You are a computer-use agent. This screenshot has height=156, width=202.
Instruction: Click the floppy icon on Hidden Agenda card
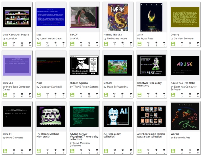coord(72,95)
